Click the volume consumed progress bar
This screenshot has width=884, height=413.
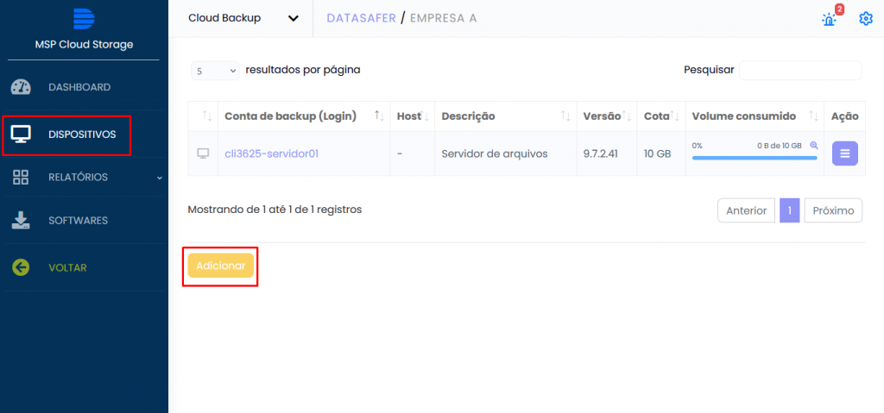(x=754, y=158)
